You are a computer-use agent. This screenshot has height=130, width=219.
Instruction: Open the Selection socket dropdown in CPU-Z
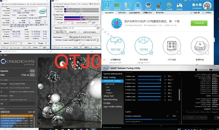point(21,43)
